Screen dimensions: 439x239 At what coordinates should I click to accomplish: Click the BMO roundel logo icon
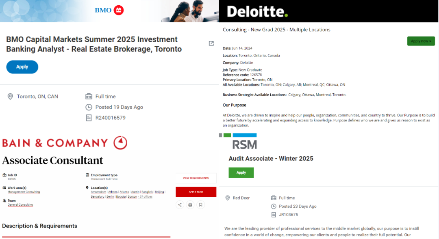(119, 10)
